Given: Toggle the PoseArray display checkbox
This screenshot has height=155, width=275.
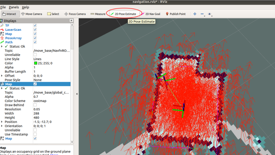Looking at the screenshot, I should point(35,38).
